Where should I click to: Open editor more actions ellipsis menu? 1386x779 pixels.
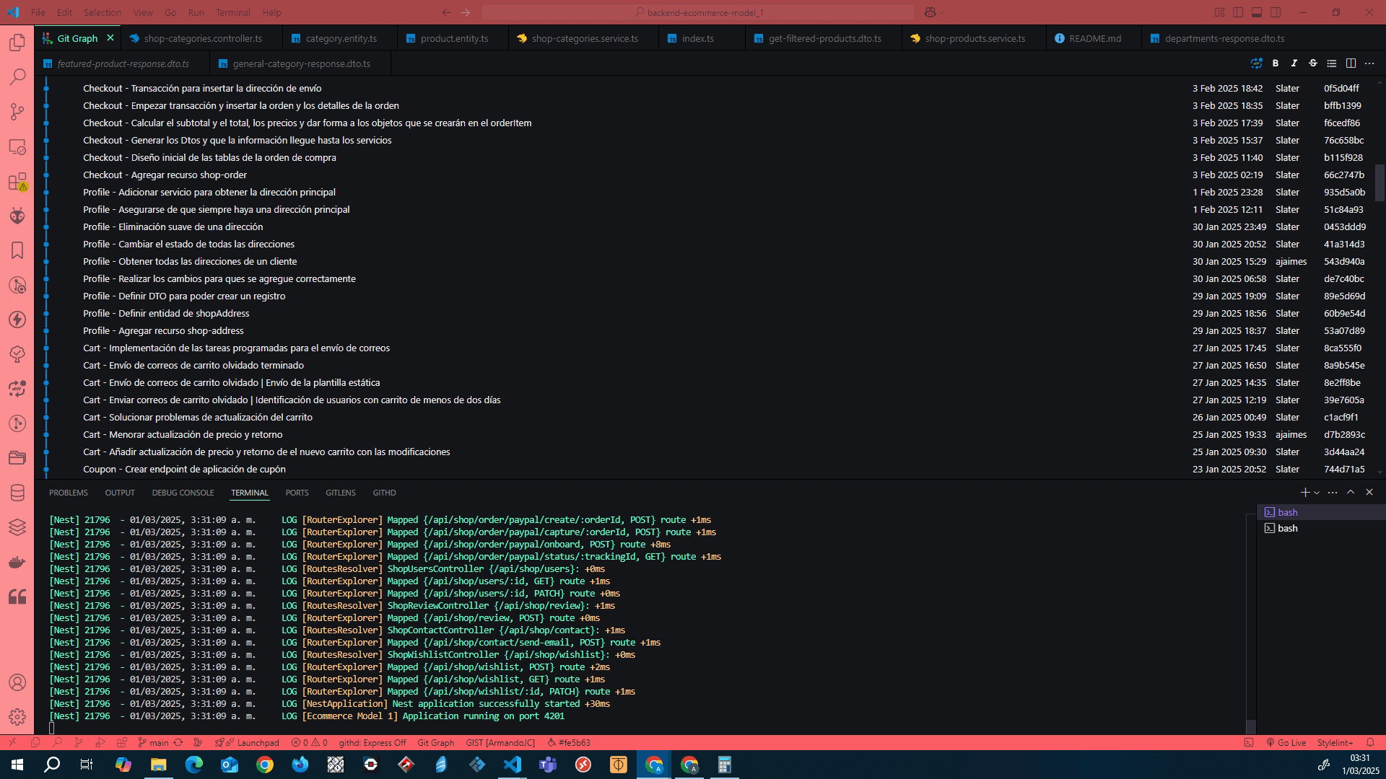tap(1369, 63)
